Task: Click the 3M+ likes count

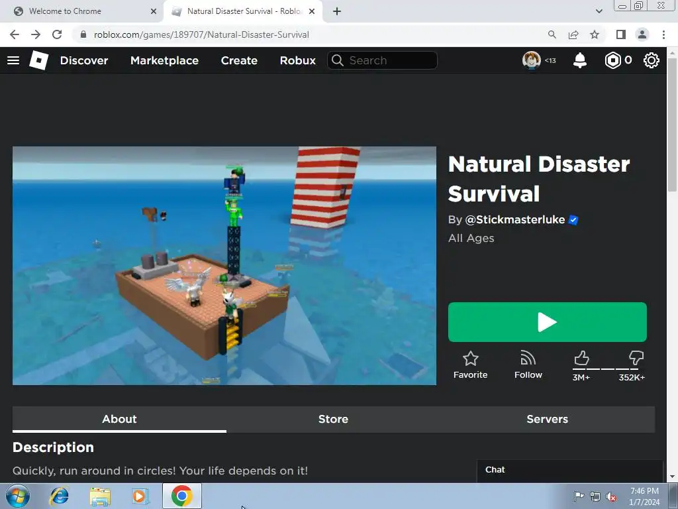Action: tap(581, 377)
